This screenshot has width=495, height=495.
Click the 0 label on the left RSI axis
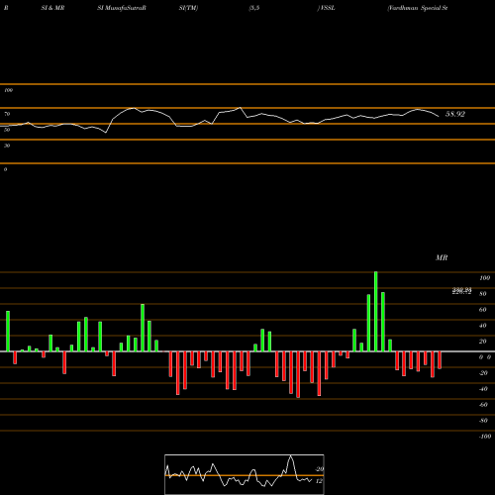pos(5,169)
